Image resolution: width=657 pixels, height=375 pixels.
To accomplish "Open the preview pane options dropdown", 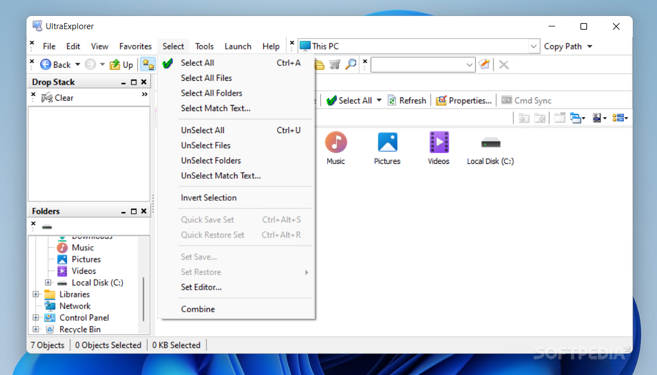I will [x=600, y=118].
